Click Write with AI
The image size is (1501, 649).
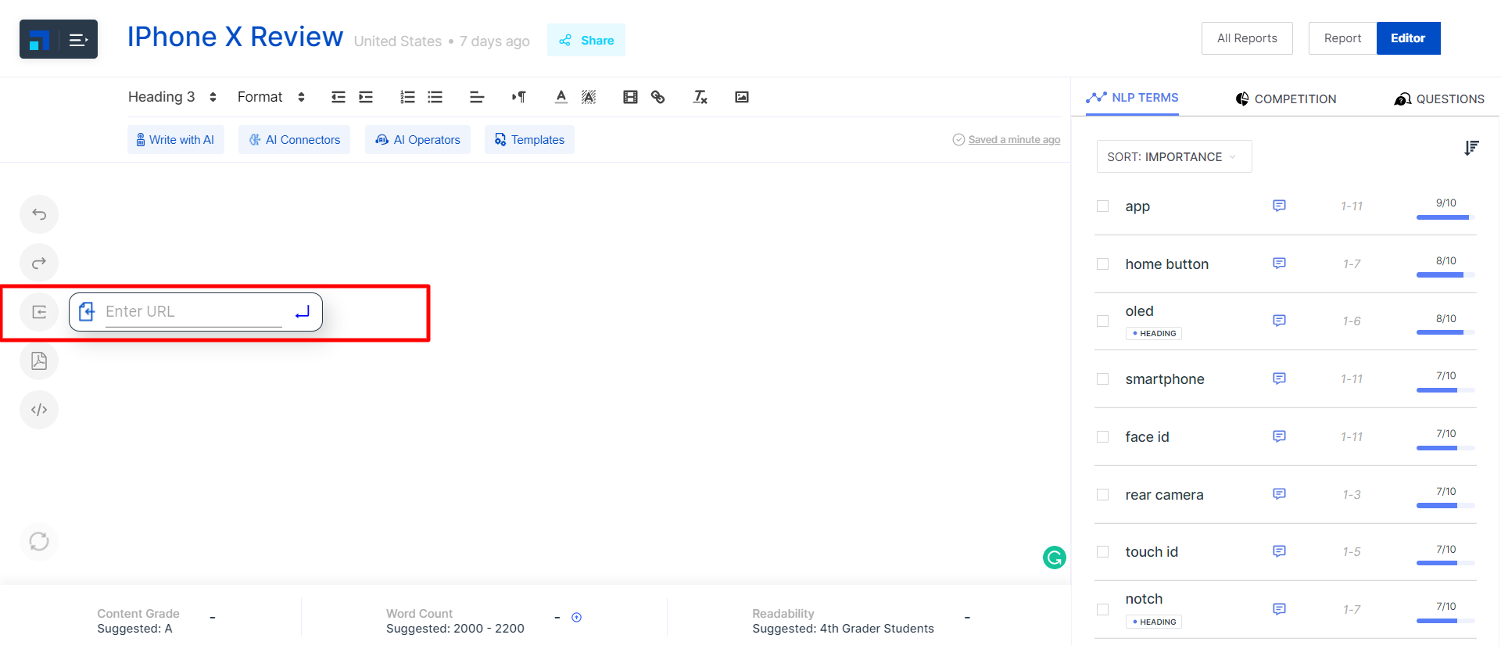click(176, 140)
